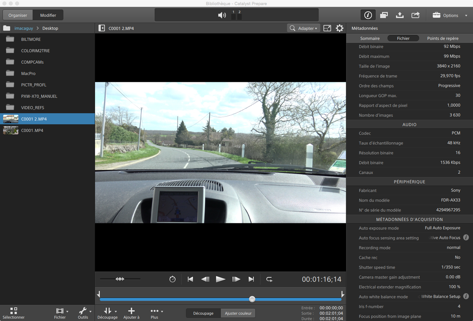Jump to the start of the clip
This screenshot has width=473, height=321.
point(190,279)
